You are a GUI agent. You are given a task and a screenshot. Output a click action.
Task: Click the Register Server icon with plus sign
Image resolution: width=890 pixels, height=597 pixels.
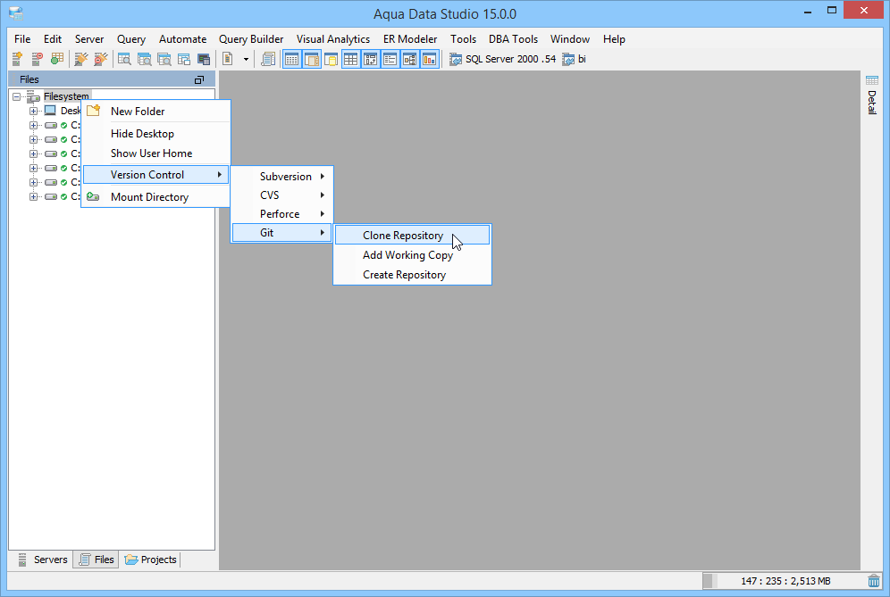click(x=17, y=58)
